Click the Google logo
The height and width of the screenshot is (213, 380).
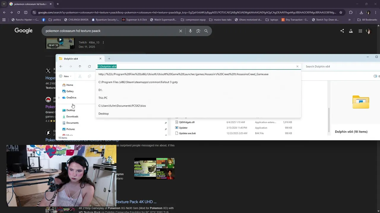point(23,30)
